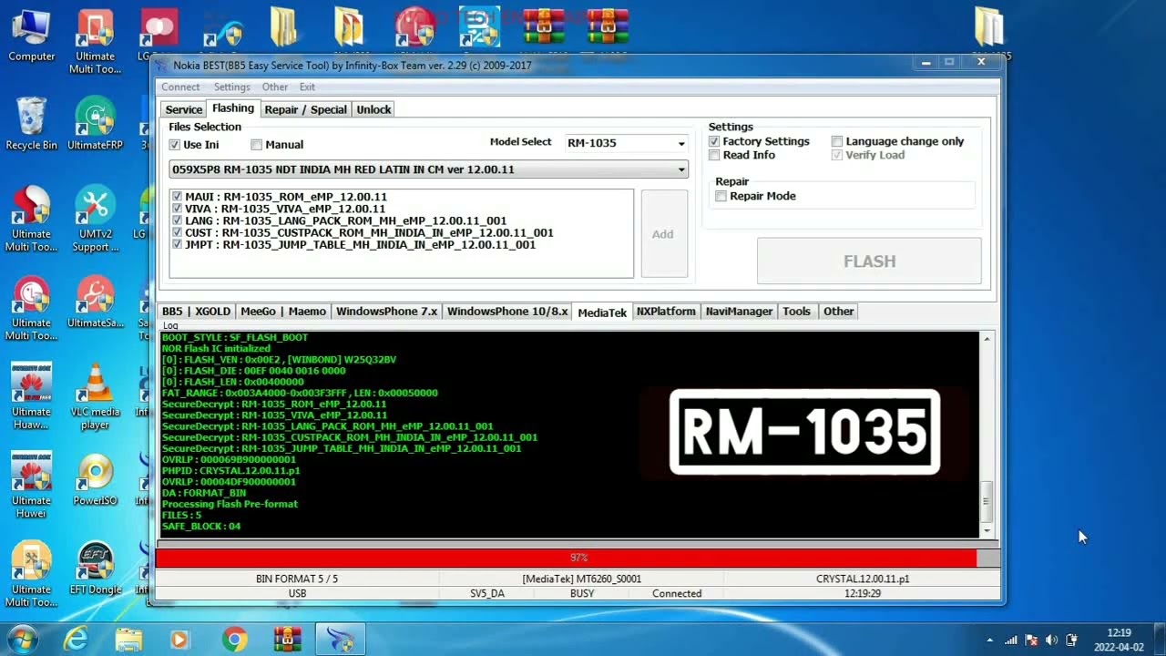Click the Add button
This screenshot has width=1166, height=656.
click(663, 234)
